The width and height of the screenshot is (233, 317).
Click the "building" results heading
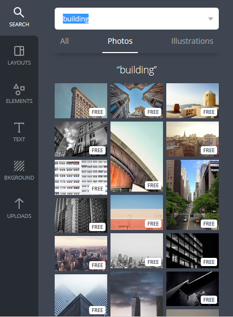pyautogui.click(x=137, y=70)
